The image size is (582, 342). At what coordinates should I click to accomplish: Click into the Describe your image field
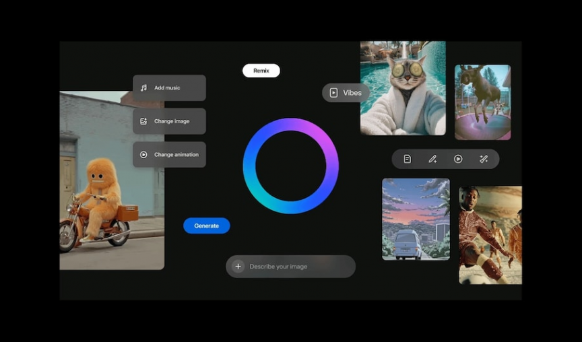296,267
